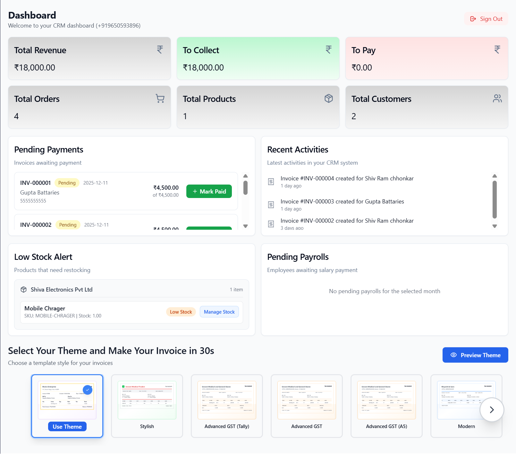Click the shopping cart icon on Total Orders card
The height and width of the screenshot is (454, 516).
point(160,98)
